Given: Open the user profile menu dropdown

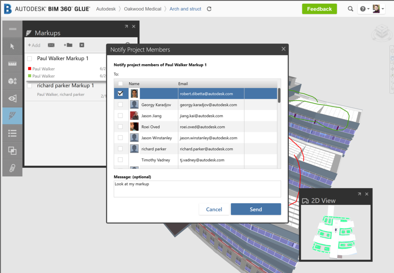Looking at the screenshot, I should [378, 9].
